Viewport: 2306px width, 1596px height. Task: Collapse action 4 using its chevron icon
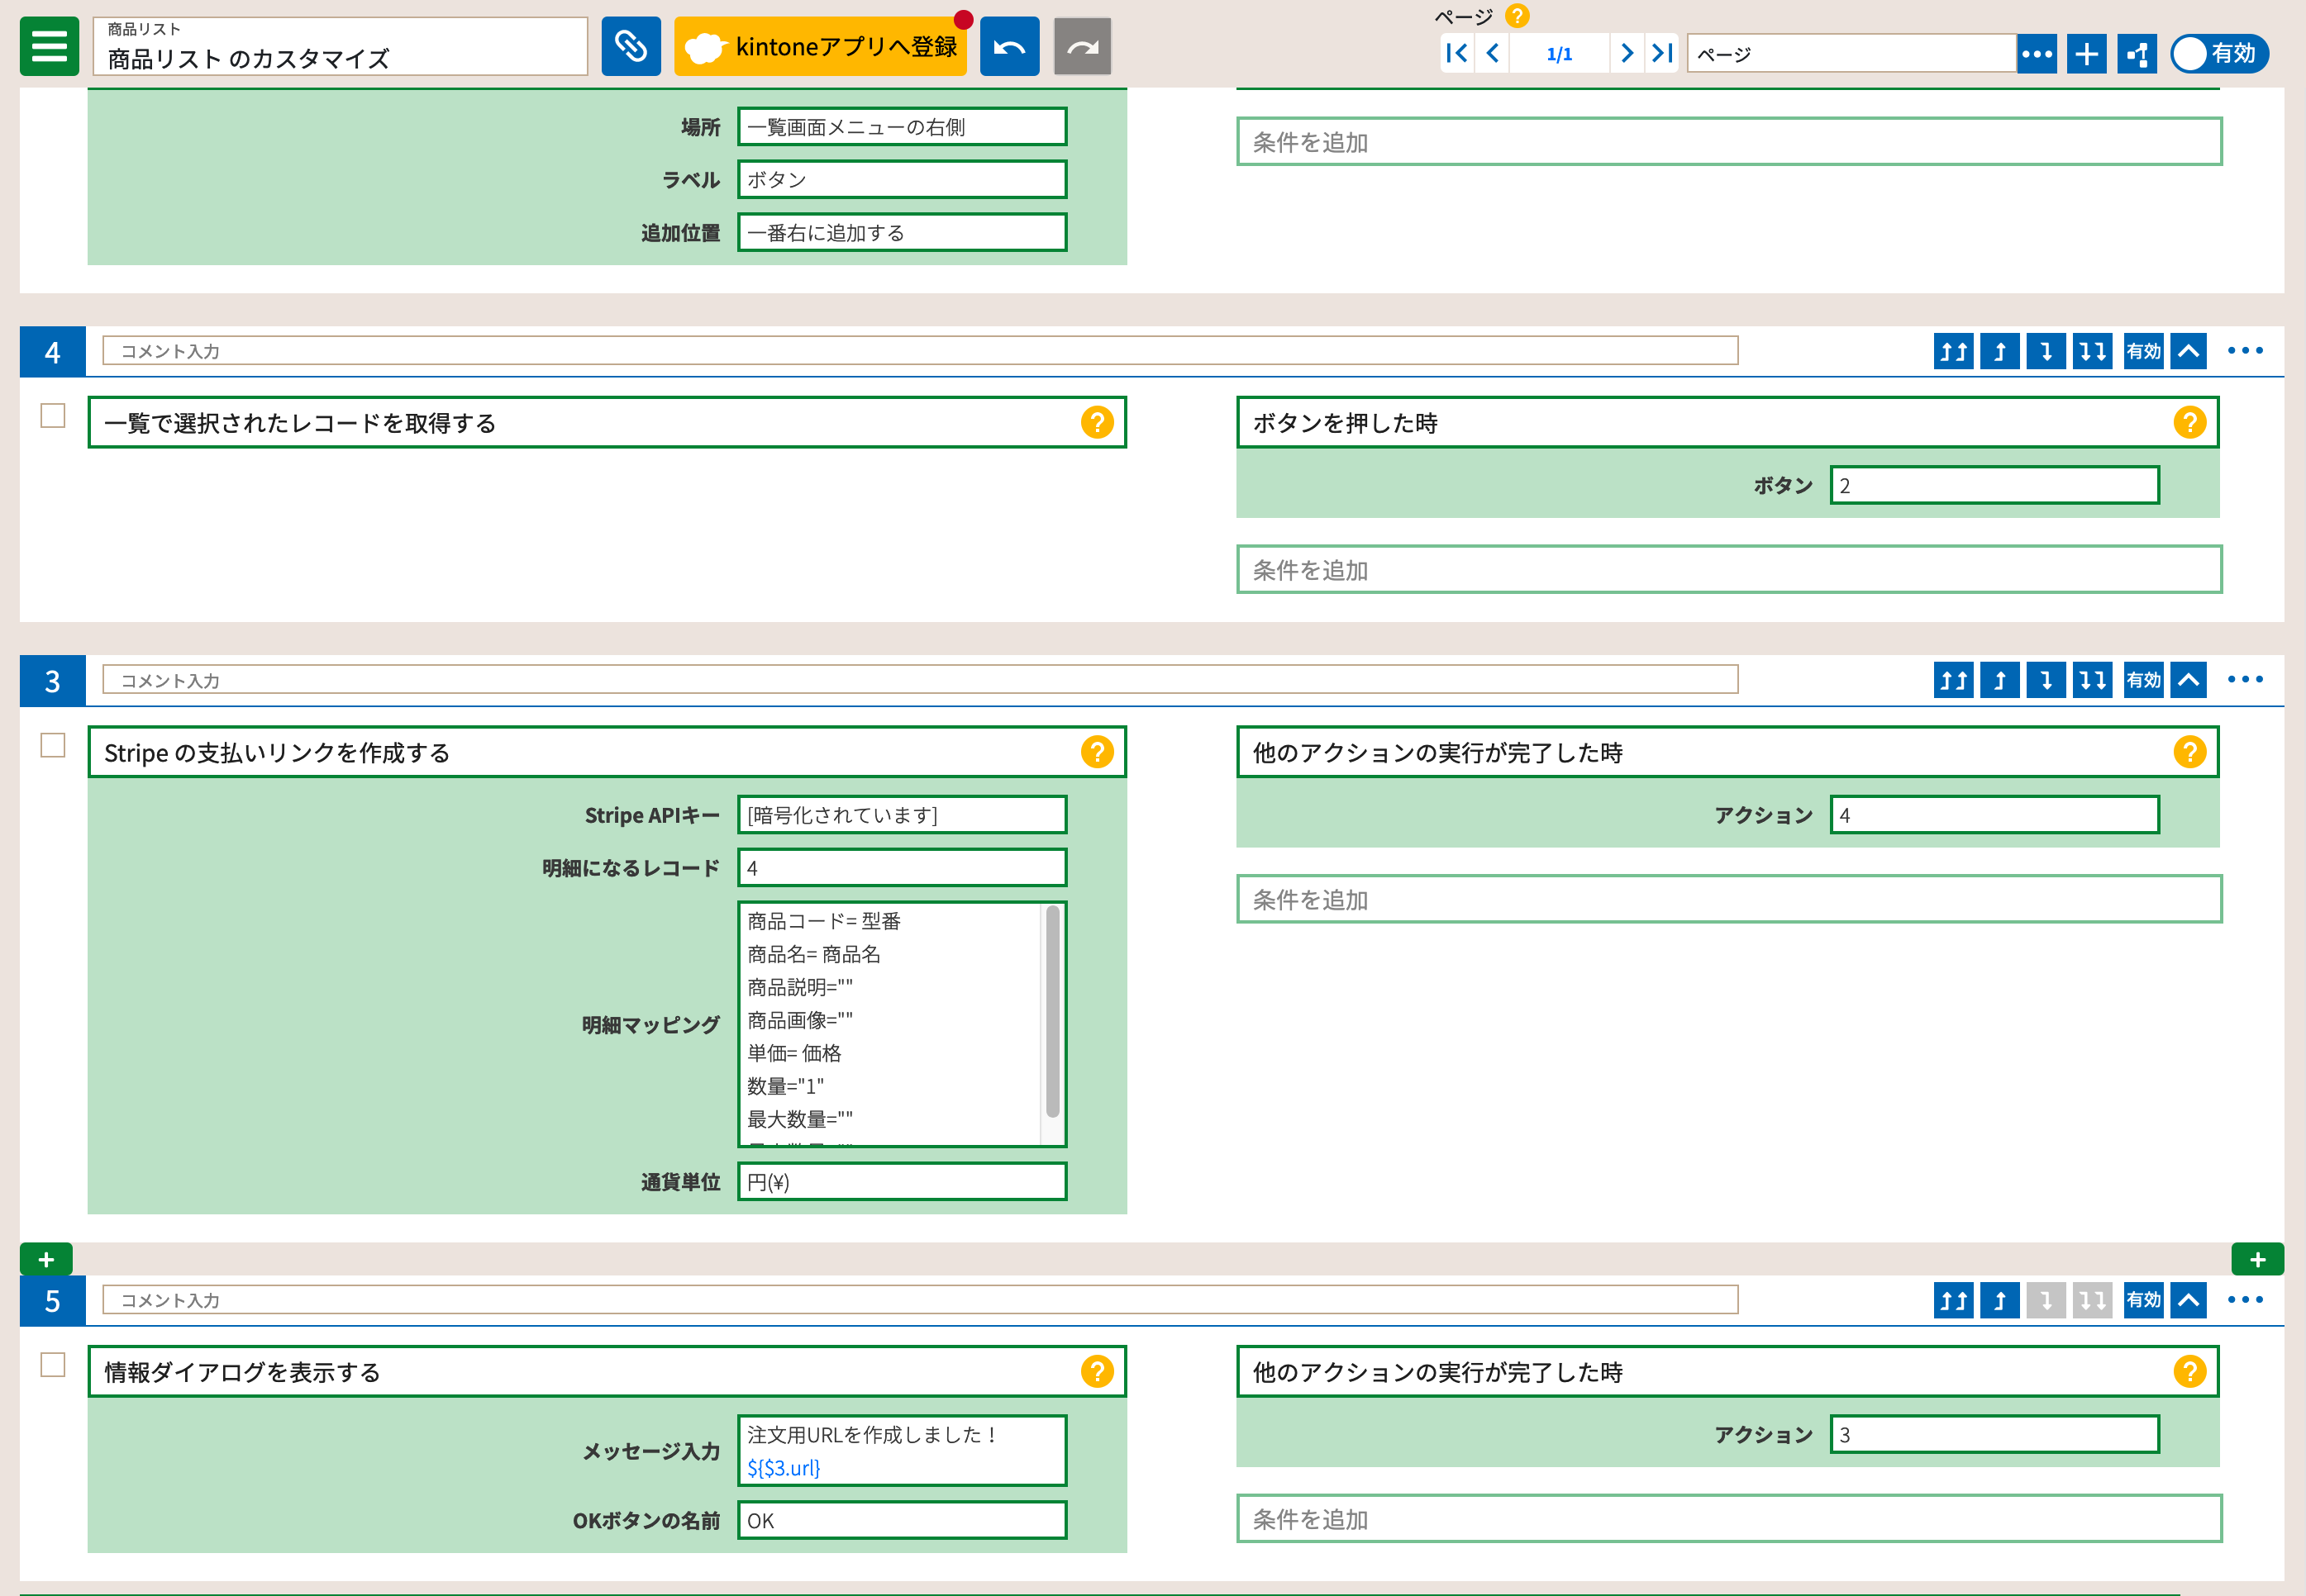click(2188, 351)
